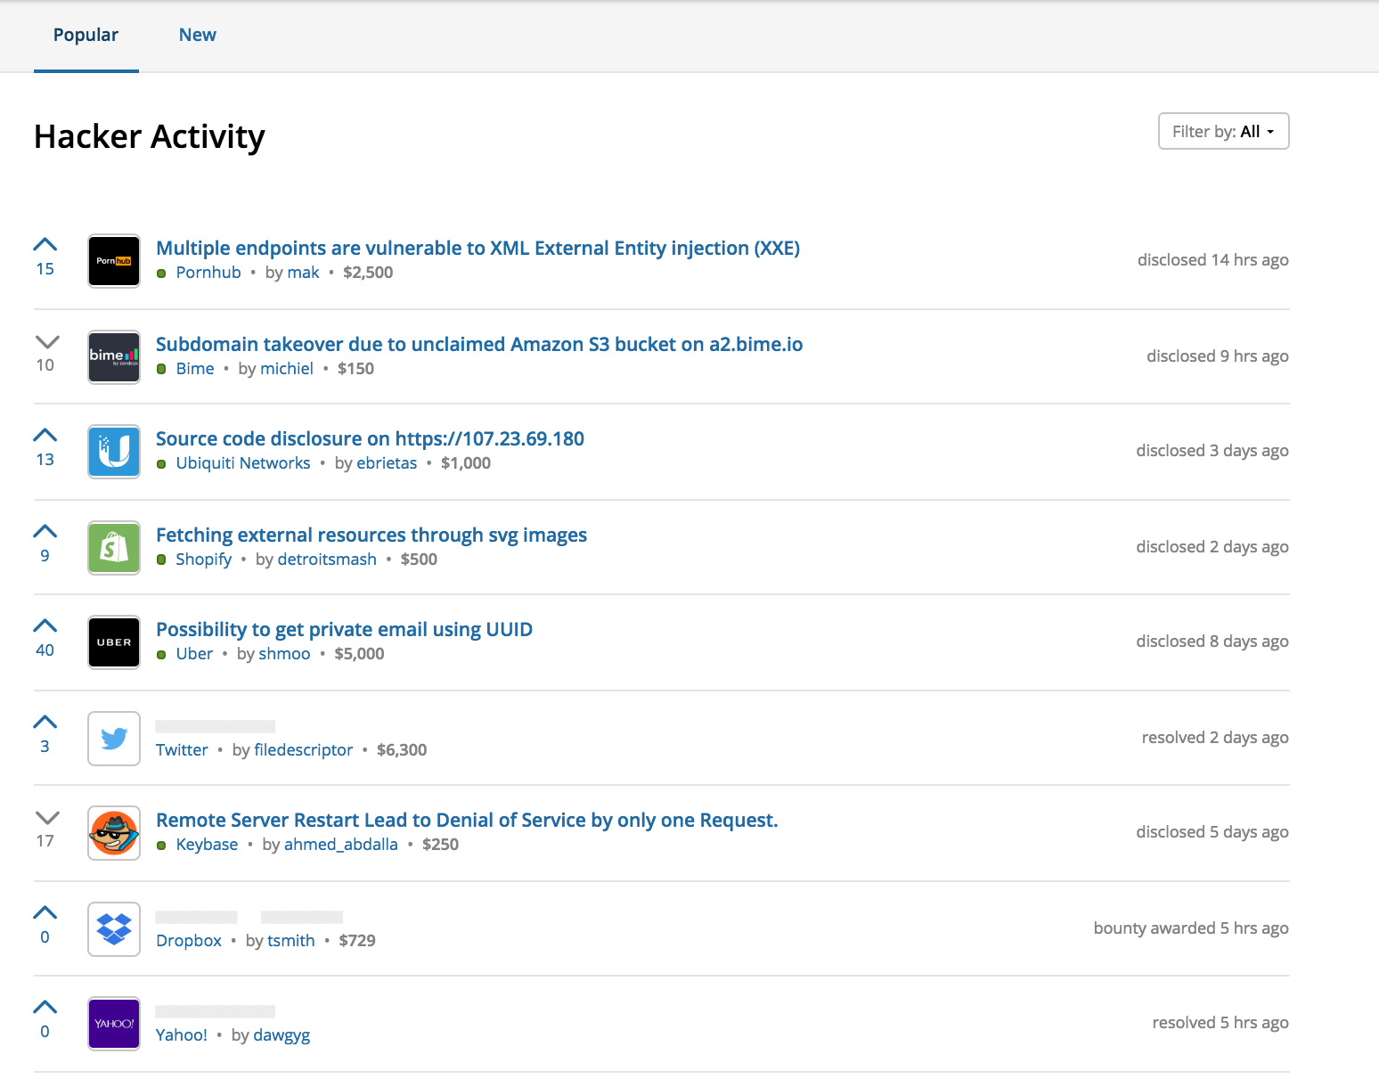Open the Filter by: All dropdown

1223,132
